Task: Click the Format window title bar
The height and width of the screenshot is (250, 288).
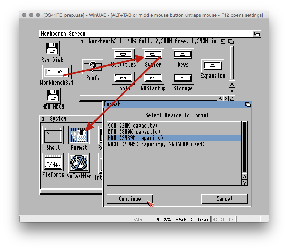Action: pos(173,104)
